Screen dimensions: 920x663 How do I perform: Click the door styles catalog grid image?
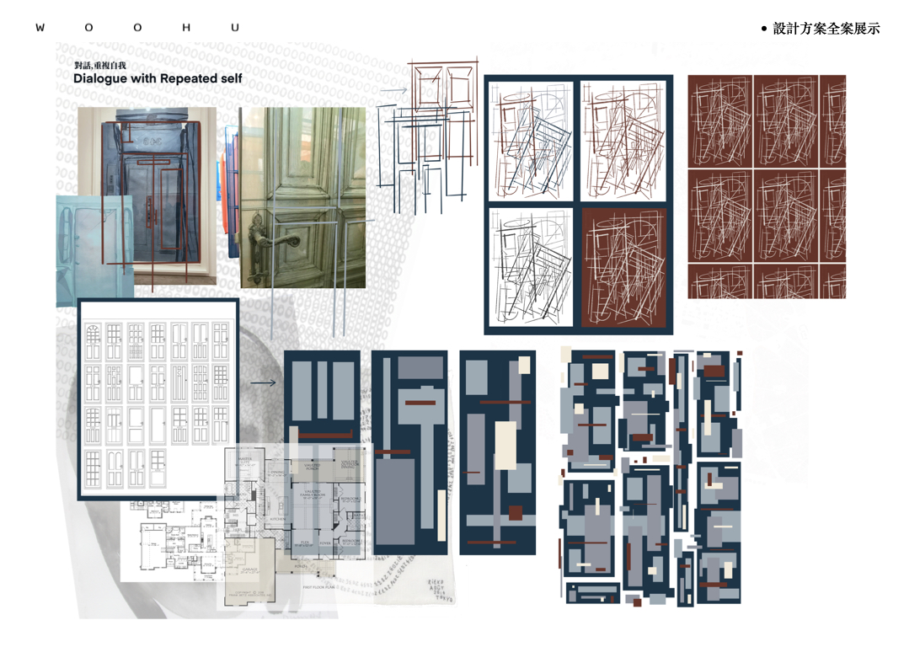[x=158, y=399]
